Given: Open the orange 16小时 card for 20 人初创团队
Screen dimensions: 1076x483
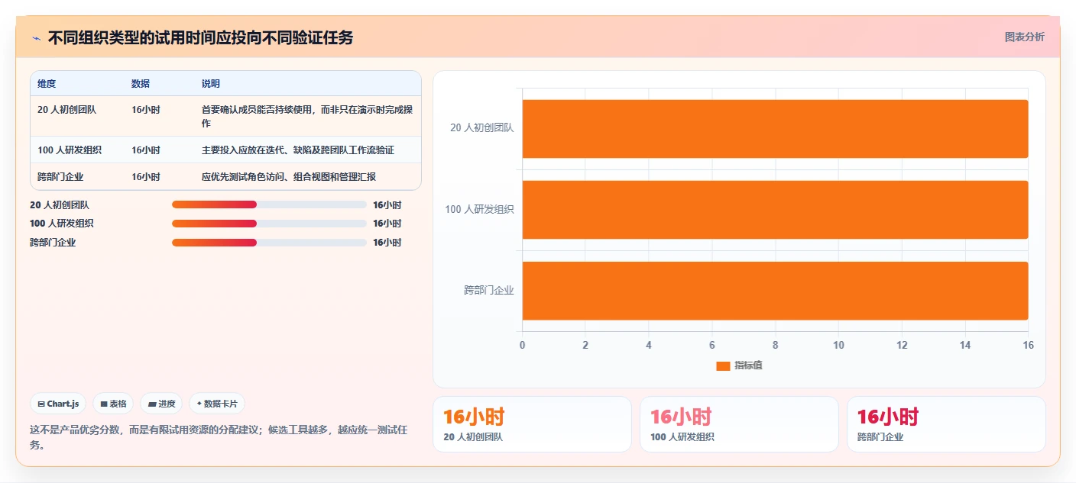Looking at the screenshot, I should click(x=532, y=424).
